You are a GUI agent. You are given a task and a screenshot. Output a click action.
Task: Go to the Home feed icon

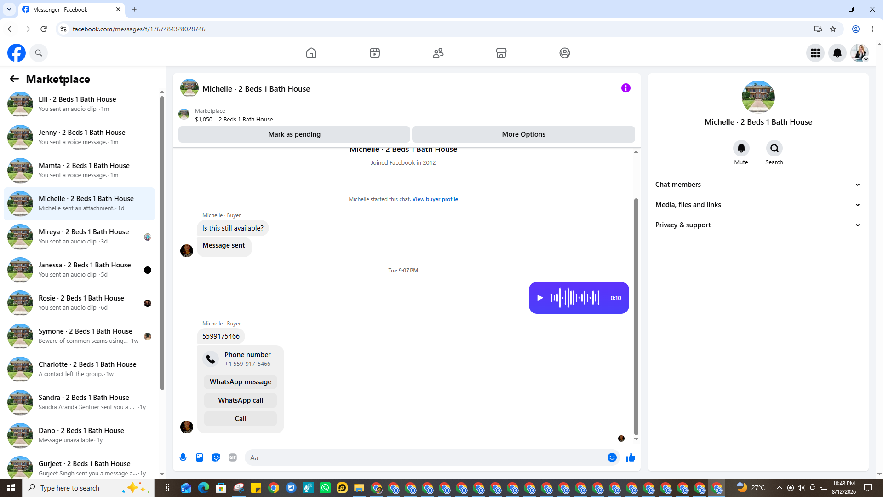point(311,53)
